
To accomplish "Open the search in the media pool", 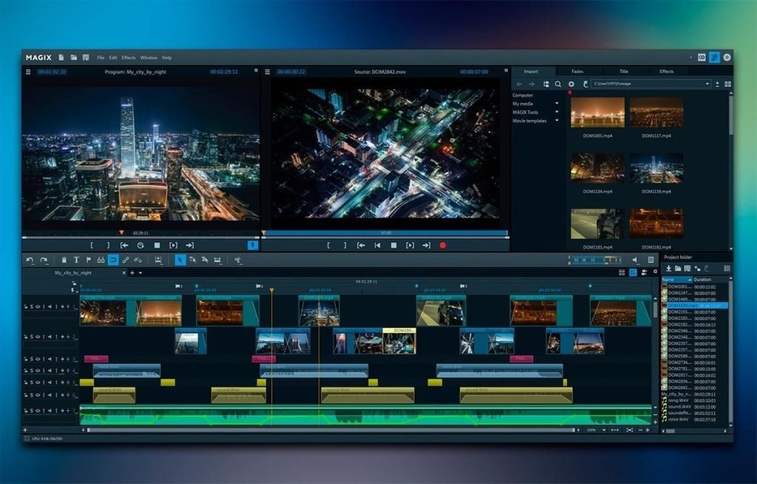I will (557, 84).
